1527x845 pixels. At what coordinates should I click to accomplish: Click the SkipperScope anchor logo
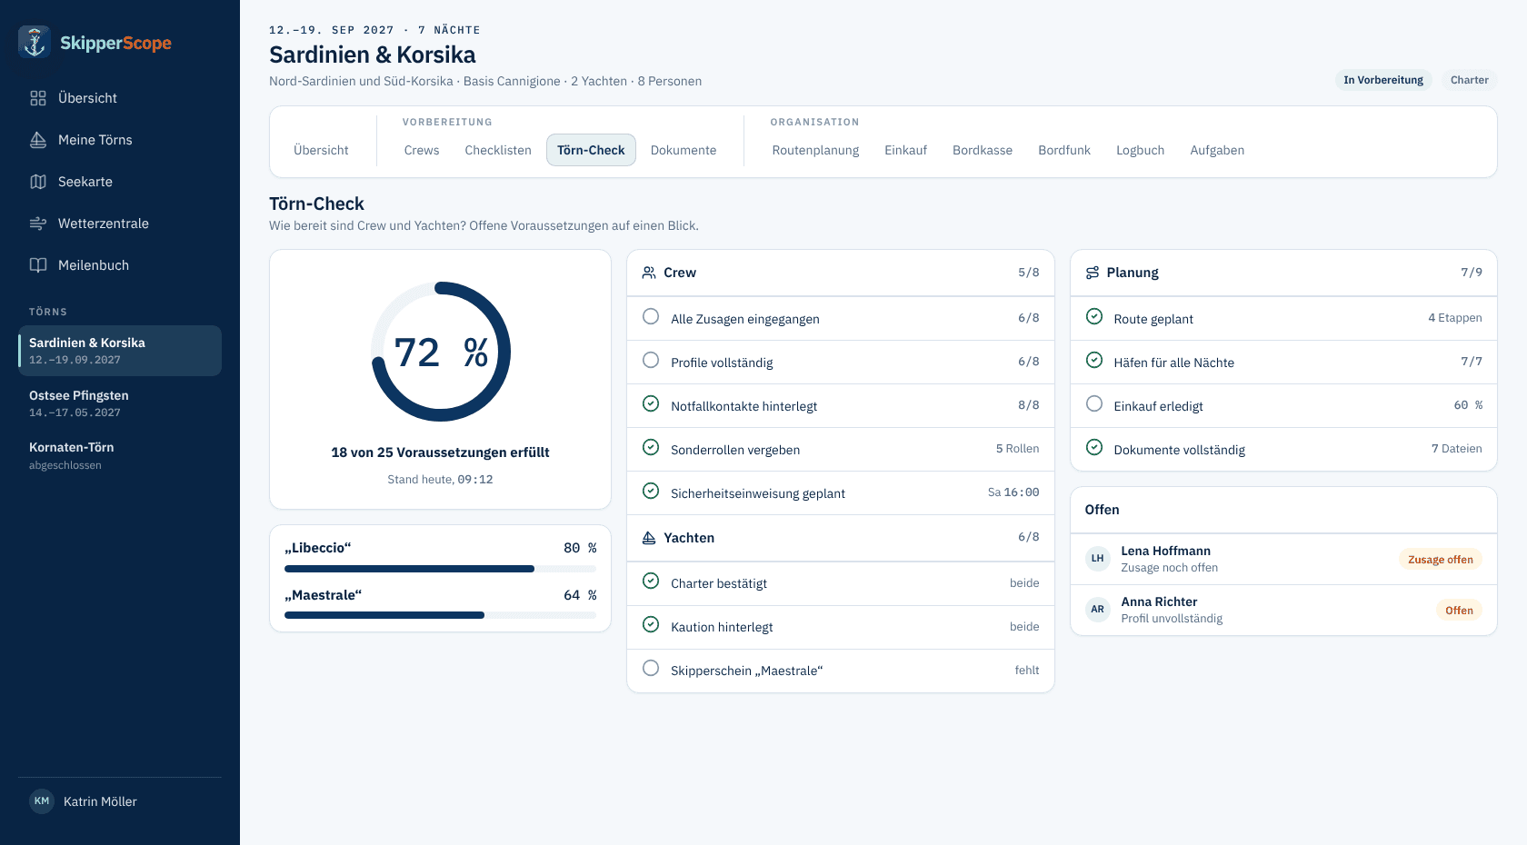[35, 42]
